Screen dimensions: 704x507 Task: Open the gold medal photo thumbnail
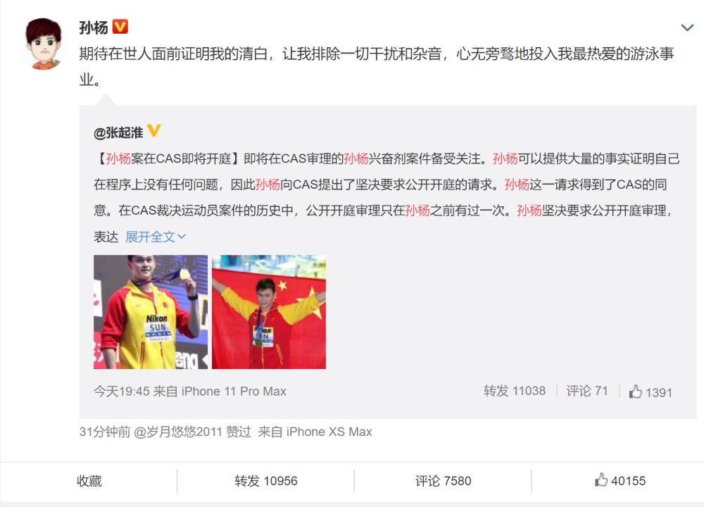151,312
